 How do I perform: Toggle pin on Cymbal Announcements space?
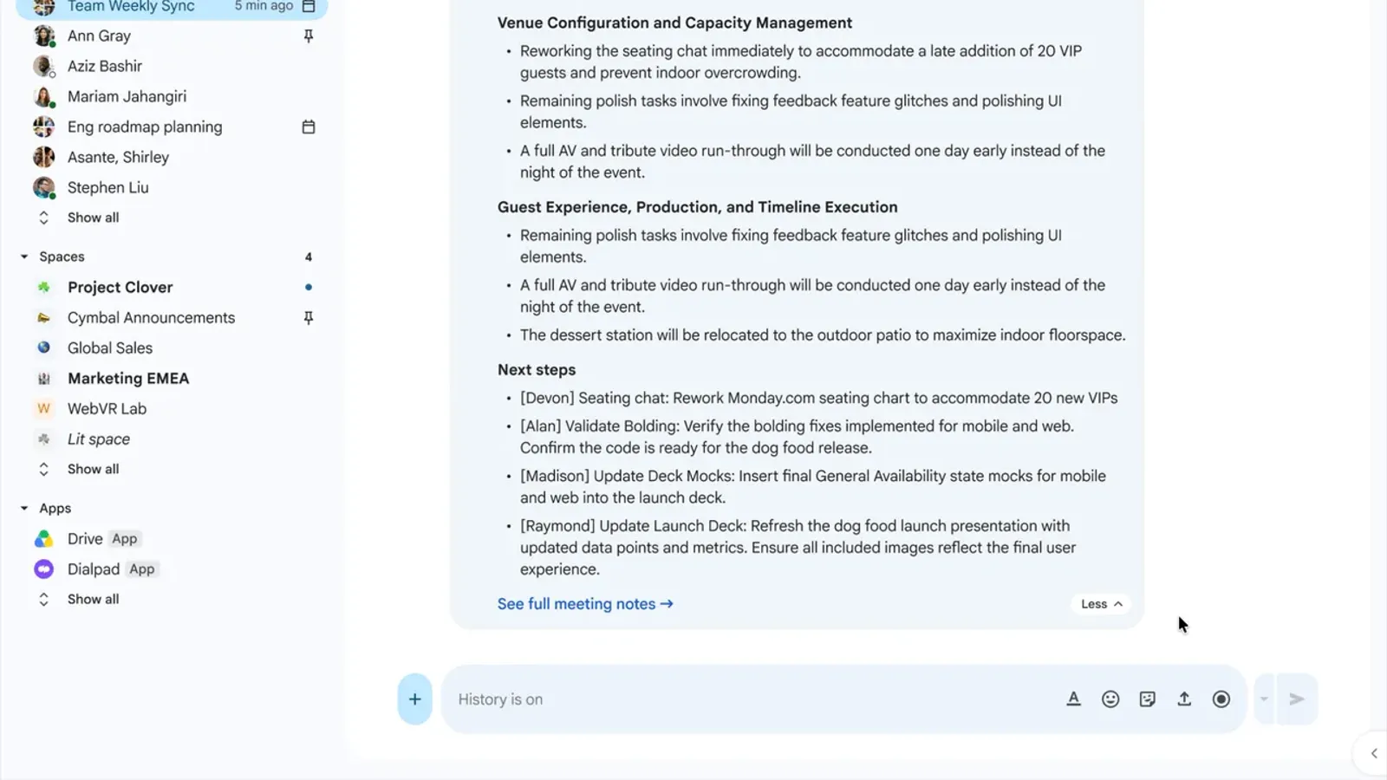coord(309,317)
